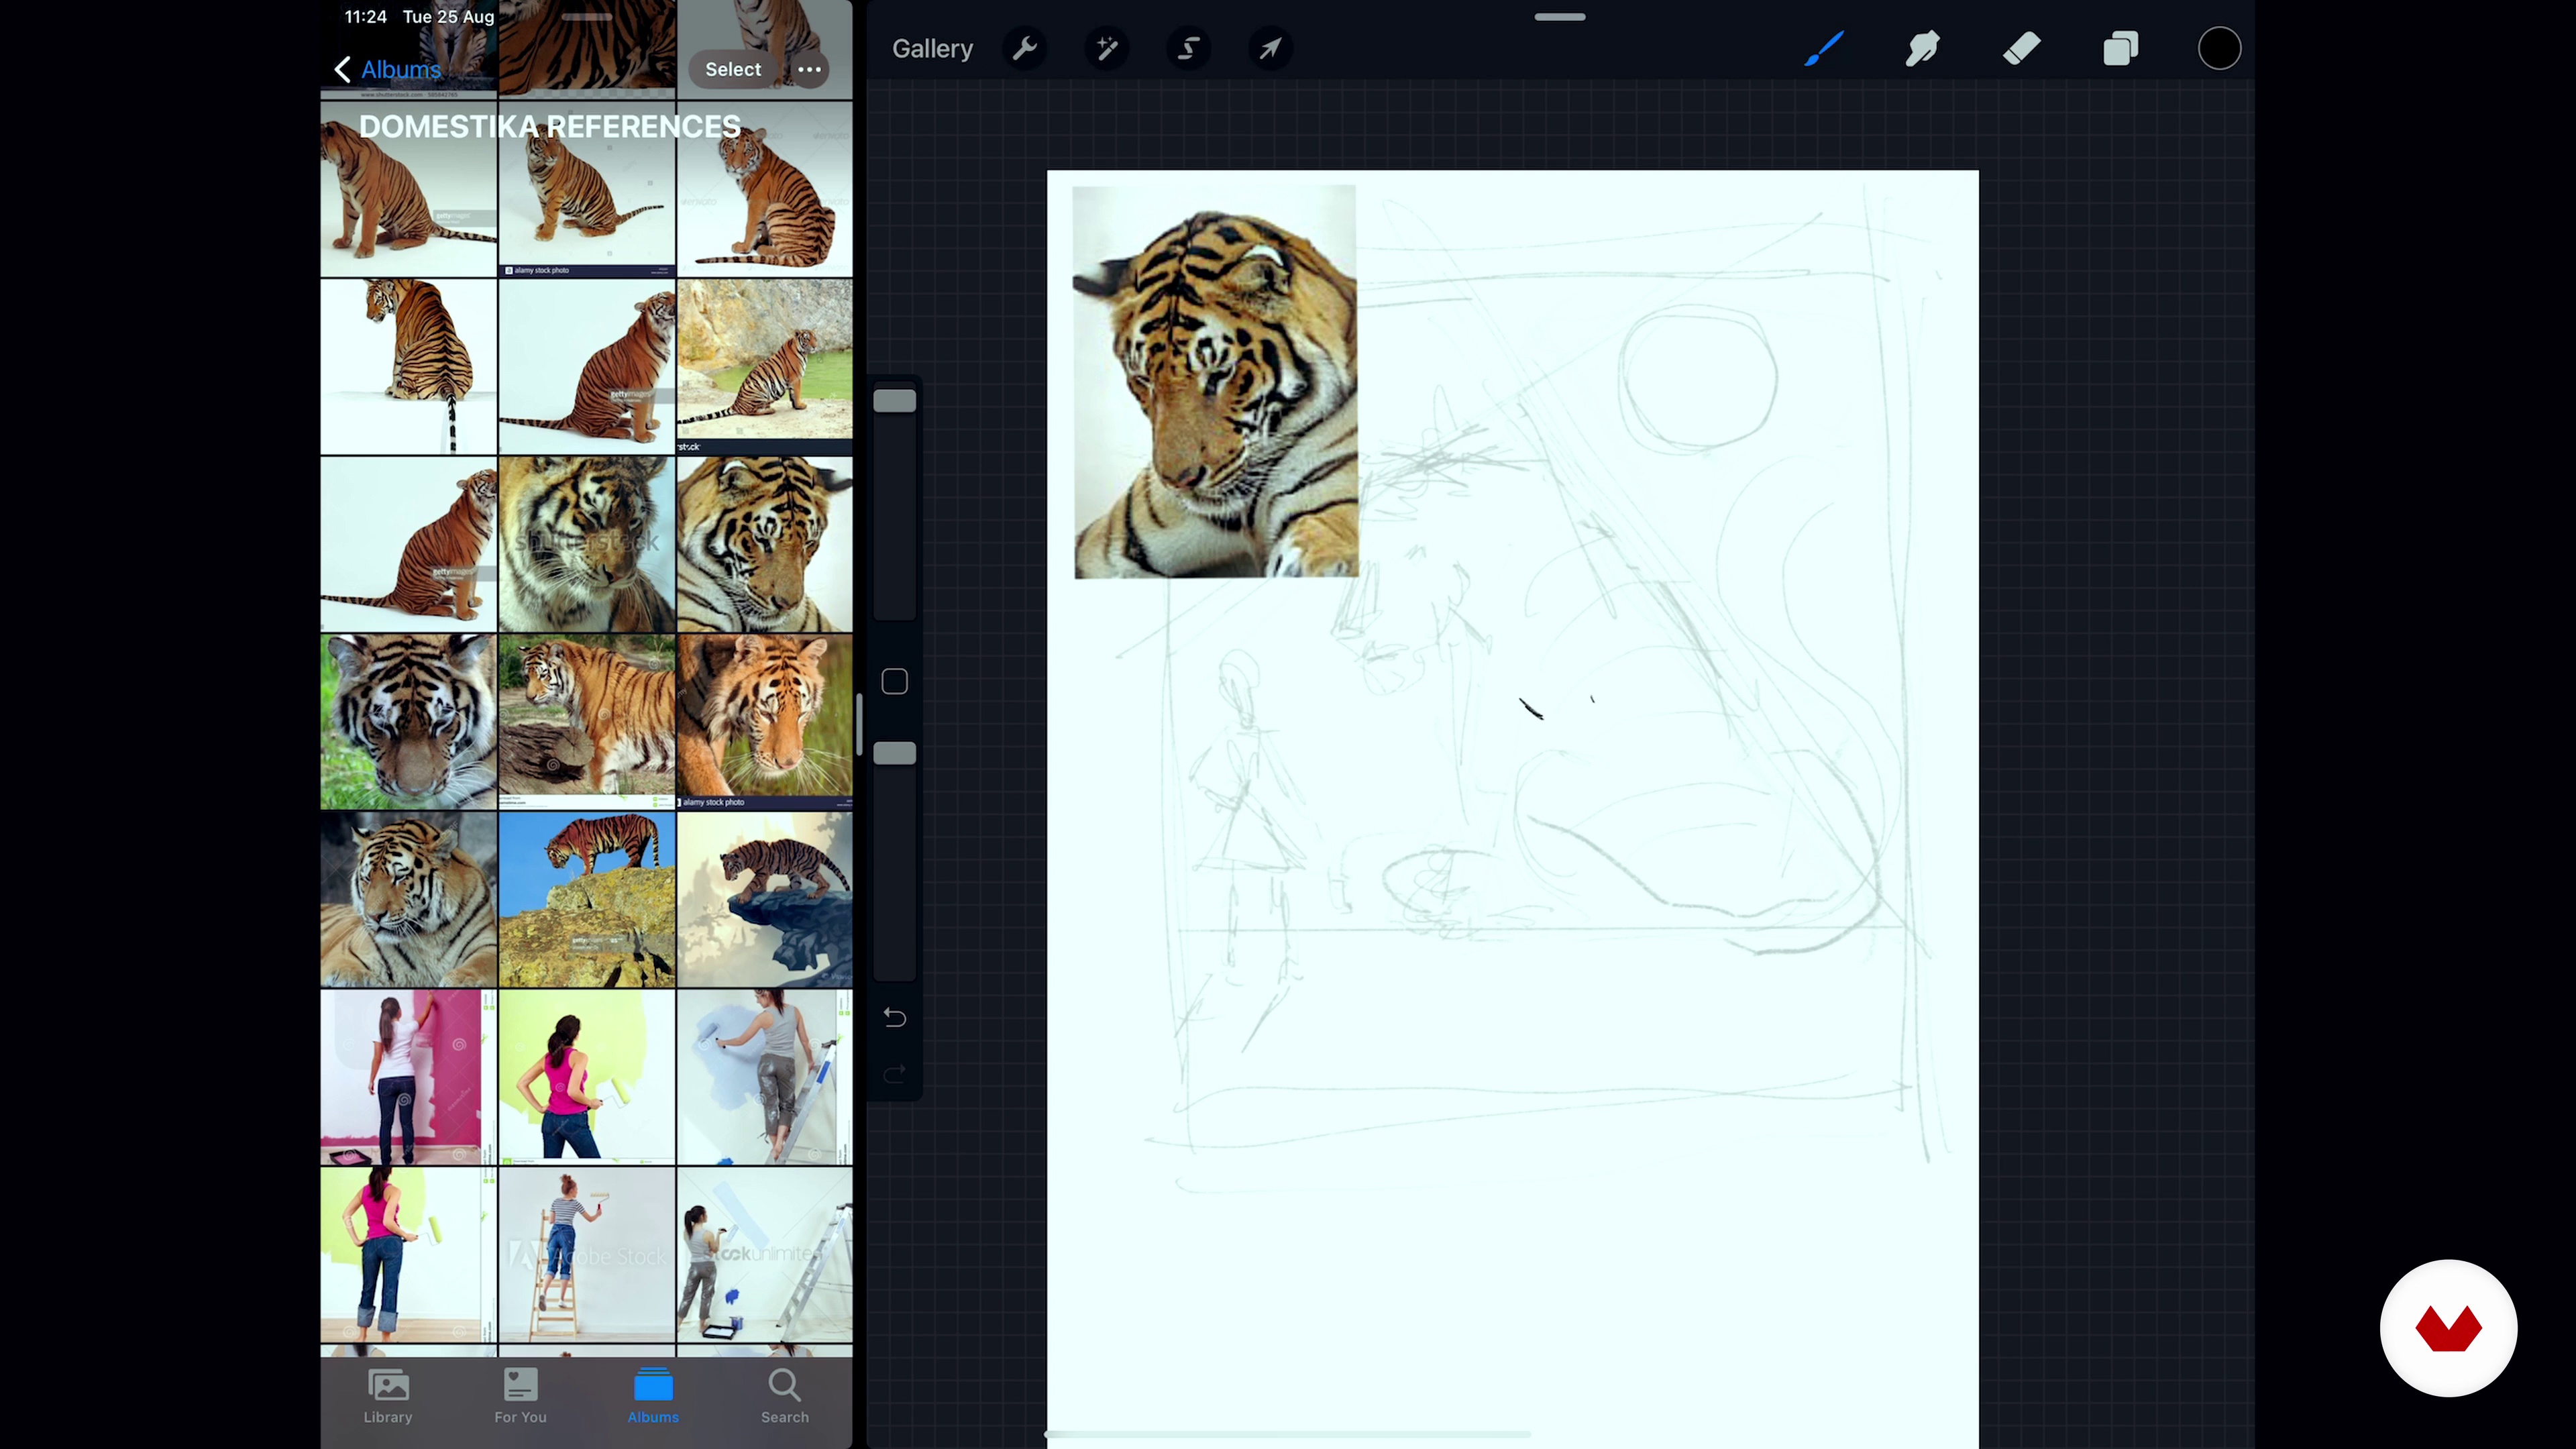Viewport: 2576px width, 1449px height.
Task: Open the black color picker circle
Action: (2219, 48)
